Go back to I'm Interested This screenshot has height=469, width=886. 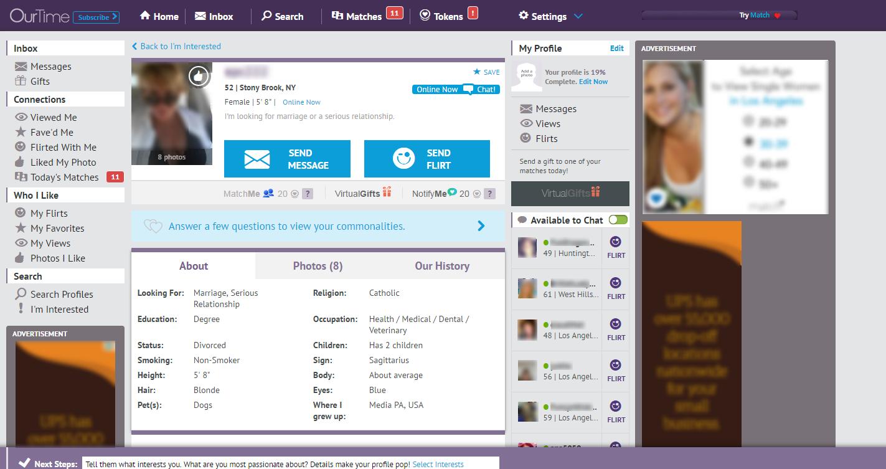pyautogui.click(x=176, y=46)
